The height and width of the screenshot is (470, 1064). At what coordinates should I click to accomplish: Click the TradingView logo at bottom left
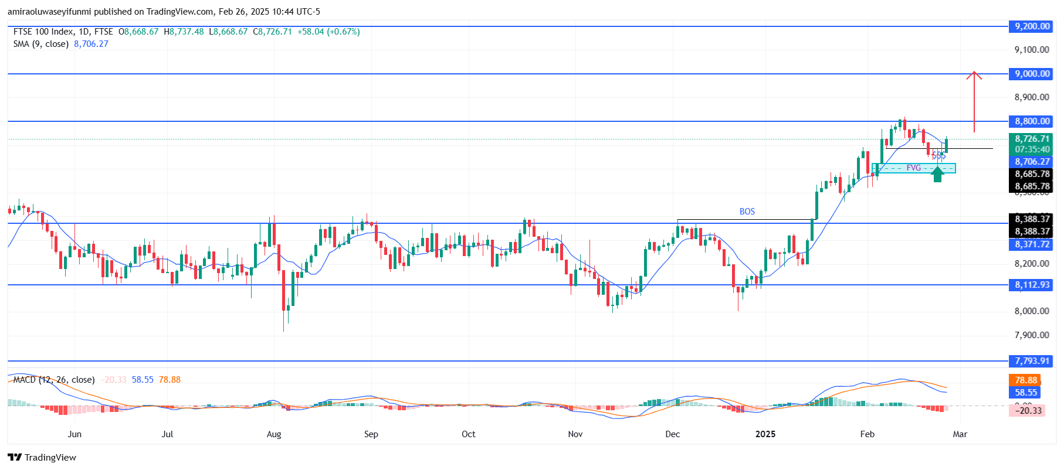[x=42, y=457]
